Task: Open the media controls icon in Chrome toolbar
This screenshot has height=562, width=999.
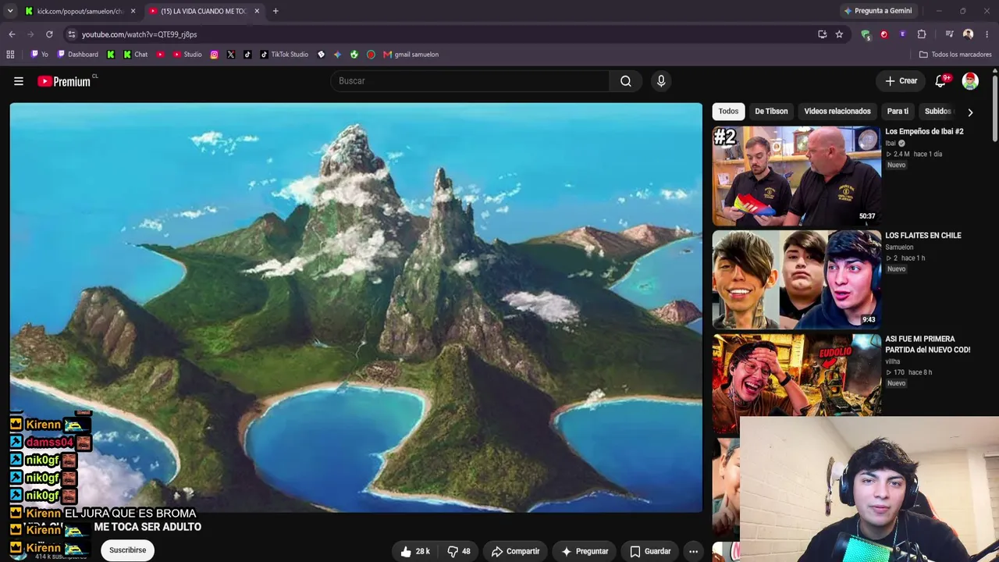Action: [949, 34]
